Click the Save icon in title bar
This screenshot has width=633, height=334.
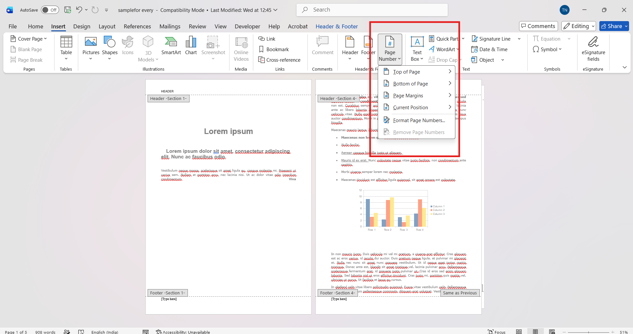pos(68,10)
